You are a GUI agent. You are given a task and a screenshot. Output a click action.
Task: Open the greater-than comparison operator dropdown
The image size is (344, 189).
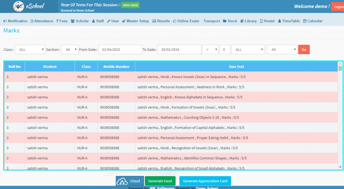[210, 49]
